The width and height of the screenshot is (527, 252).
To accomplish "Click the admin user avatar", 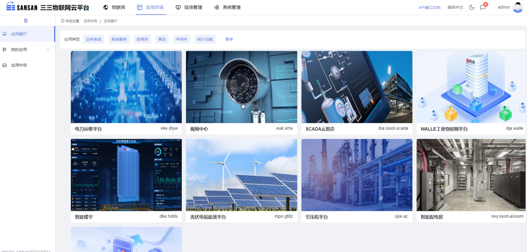I will (517, 7).
